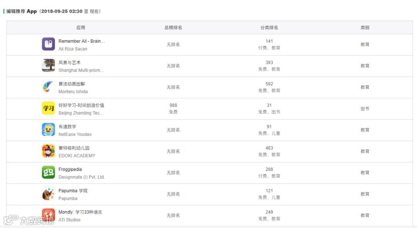Click the 蒙特梭利幼儿园 witch character icon
This screenshot has width=417, height=228.
48,151
